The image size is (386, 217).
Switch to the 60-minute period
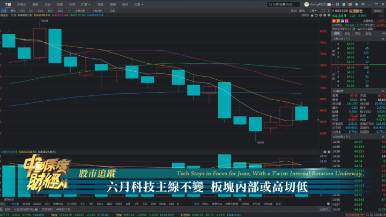[60, 11]
